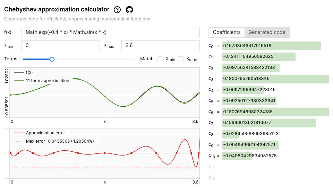Click the Terms slider handle

coord(52,59)
